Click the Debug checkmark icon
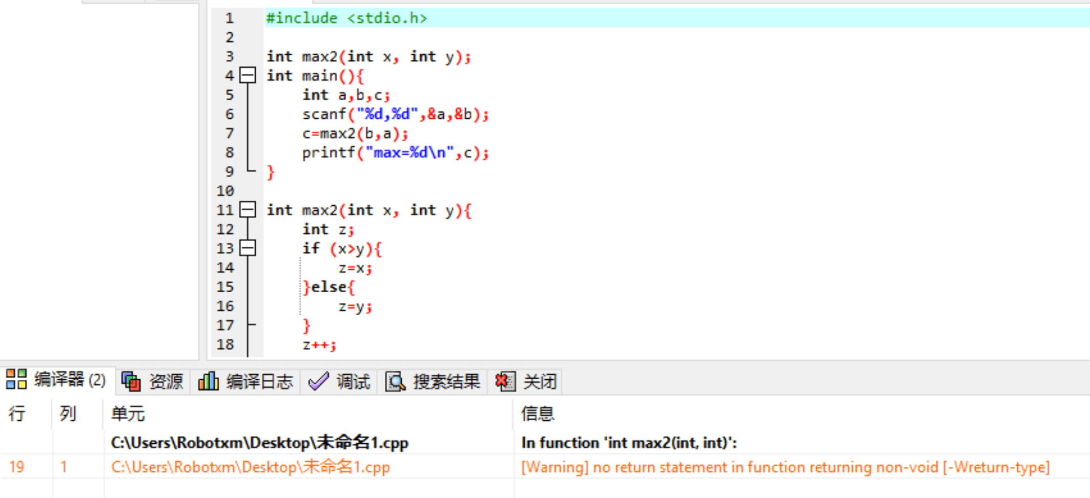Viewport: 1090px width, 498px height. [x=318, y=381]
